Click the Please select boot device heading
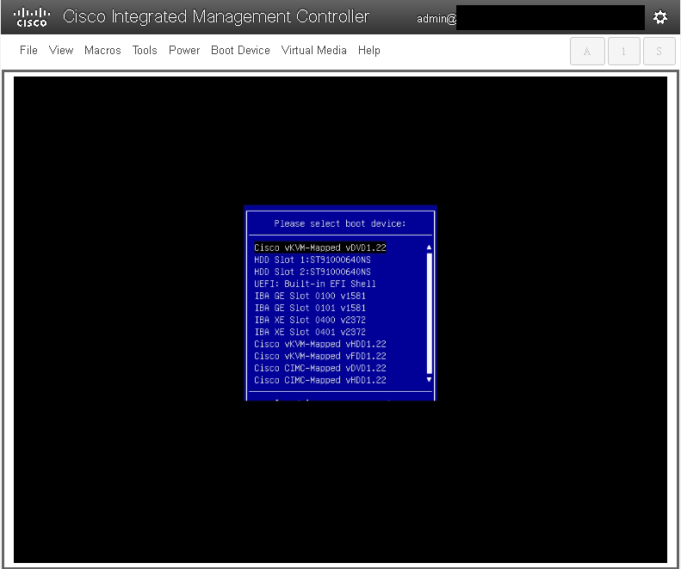Viewport: 681px width, 569px height. (339, 223)
